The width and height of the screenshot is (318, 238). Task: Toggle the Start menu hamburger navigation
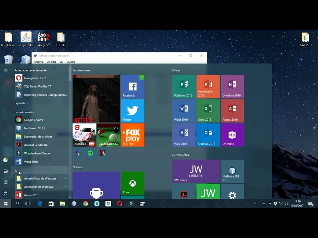pyautogui.click(x=6, y=70)
